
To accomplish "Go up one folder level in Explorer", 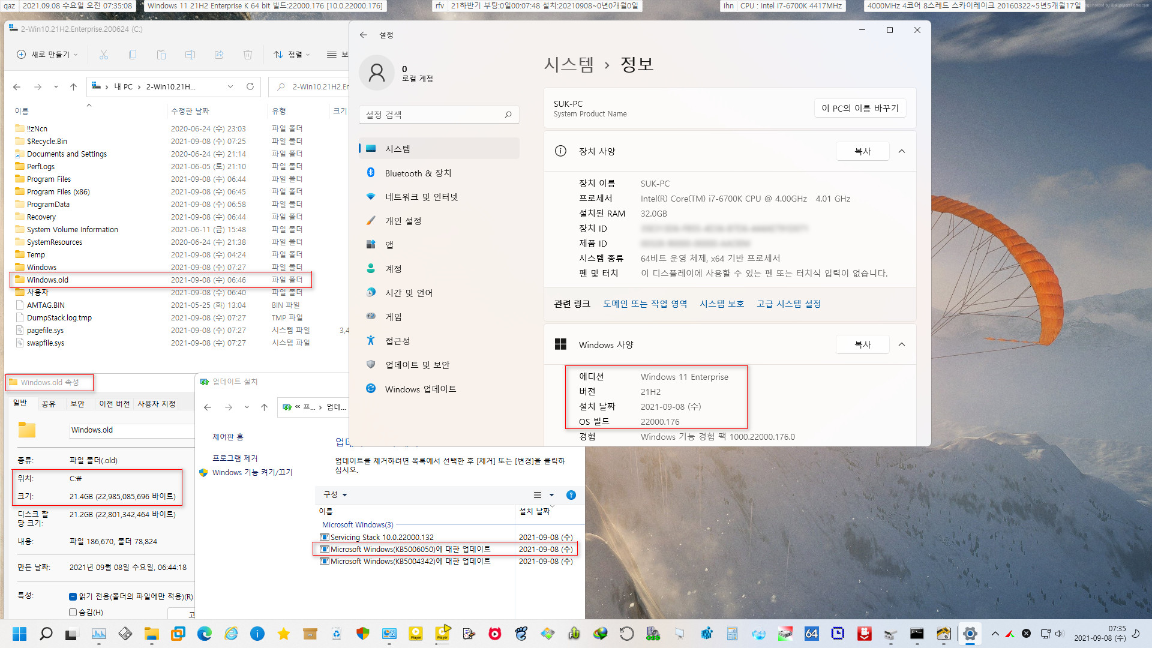I will [73, 87].
